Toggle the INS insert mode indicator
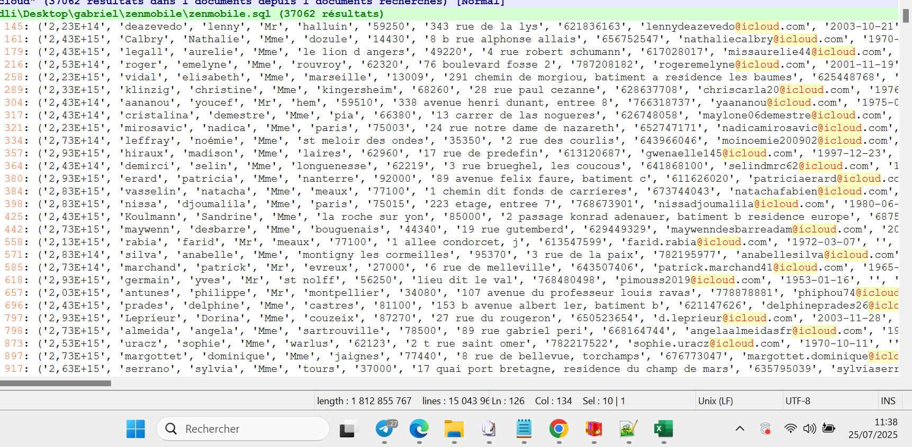This screenshot has height=447, width=912. click(x=888, y=401)
